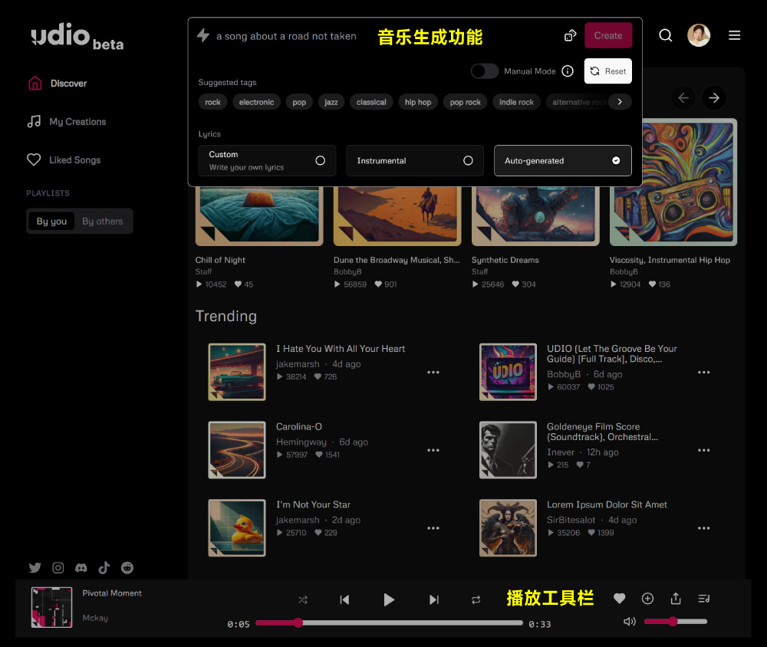
Task: Open options for Carolina-O
Action: coord(433,450)
